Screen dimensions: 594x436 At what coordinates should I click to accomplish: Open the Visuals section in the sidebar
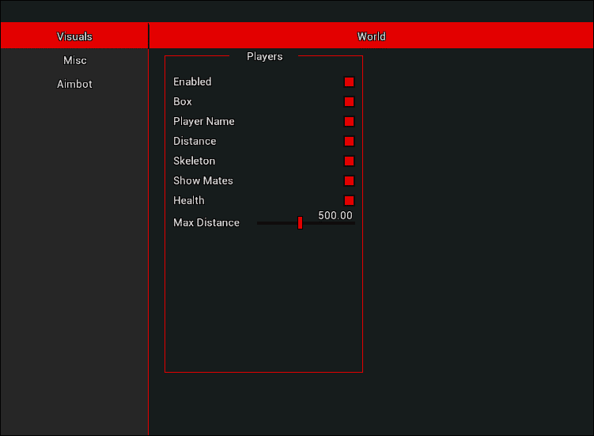click(74, 36)
